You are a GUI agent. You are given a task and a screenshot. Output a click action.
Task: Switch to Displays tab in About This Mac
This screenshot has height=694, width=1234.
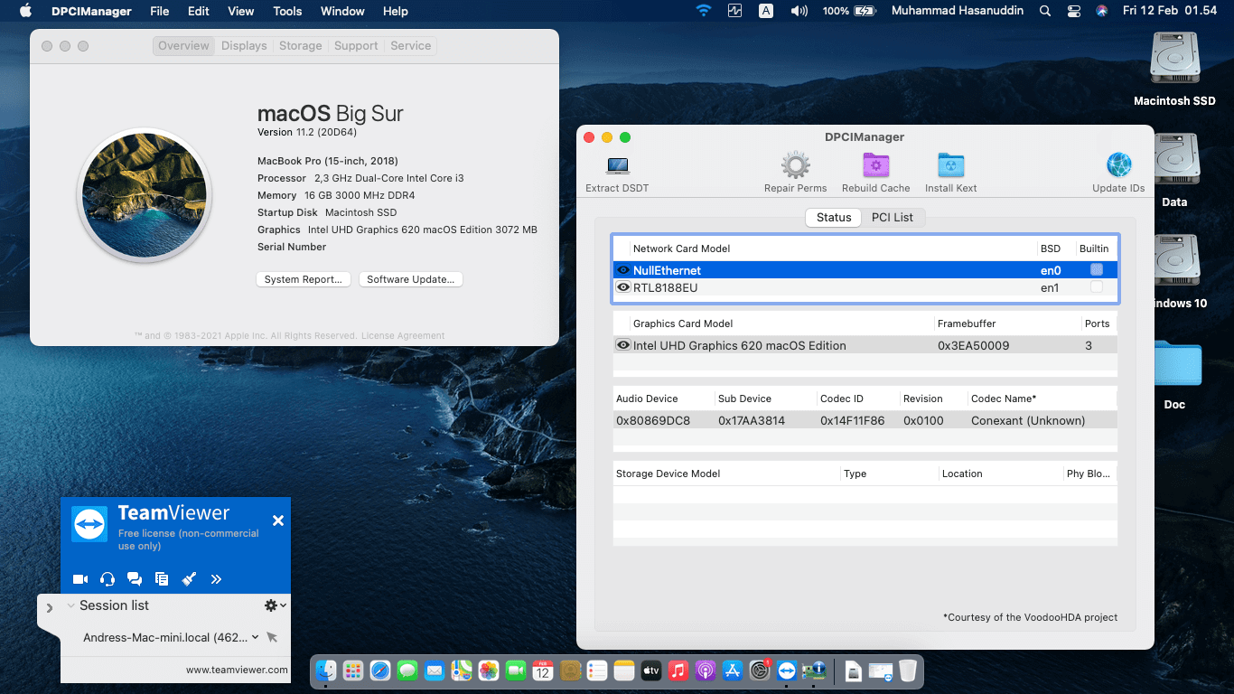pyautogui.click(x=244, y=46)
